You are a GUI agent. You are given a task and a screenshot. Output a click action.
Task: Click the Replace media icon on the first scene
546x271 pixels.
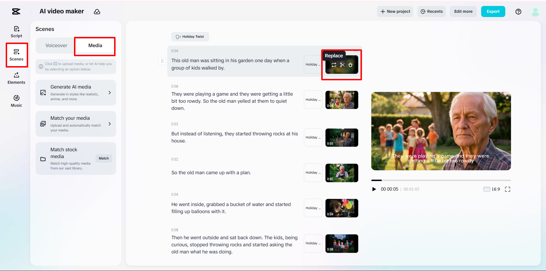(x=333, y=65)
